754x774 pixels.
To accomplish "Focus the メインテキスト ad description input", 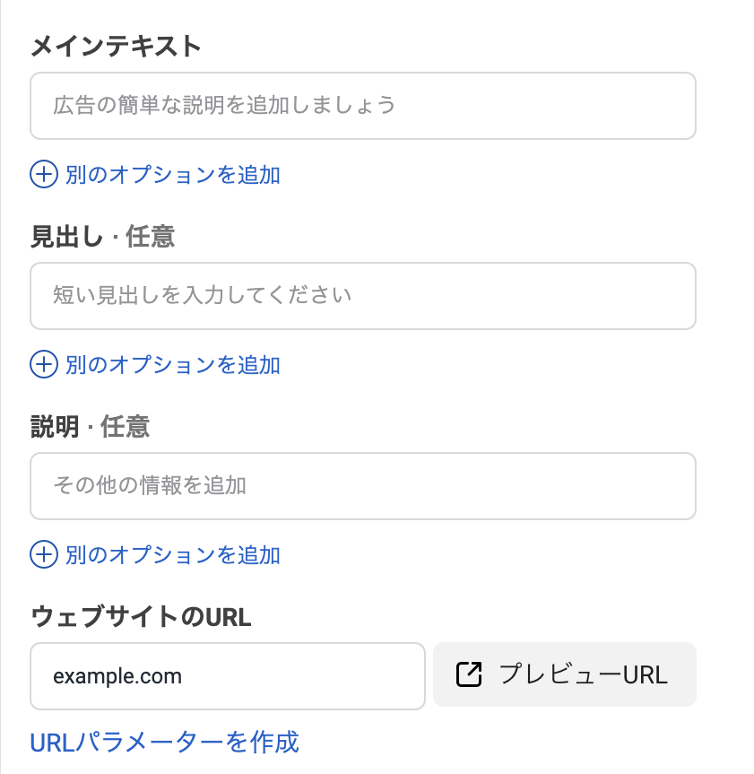I will [x=362, y=106].
